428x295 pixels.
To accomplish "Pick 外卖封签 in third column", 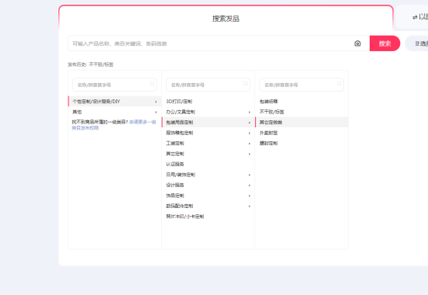I will coord(268,133).
